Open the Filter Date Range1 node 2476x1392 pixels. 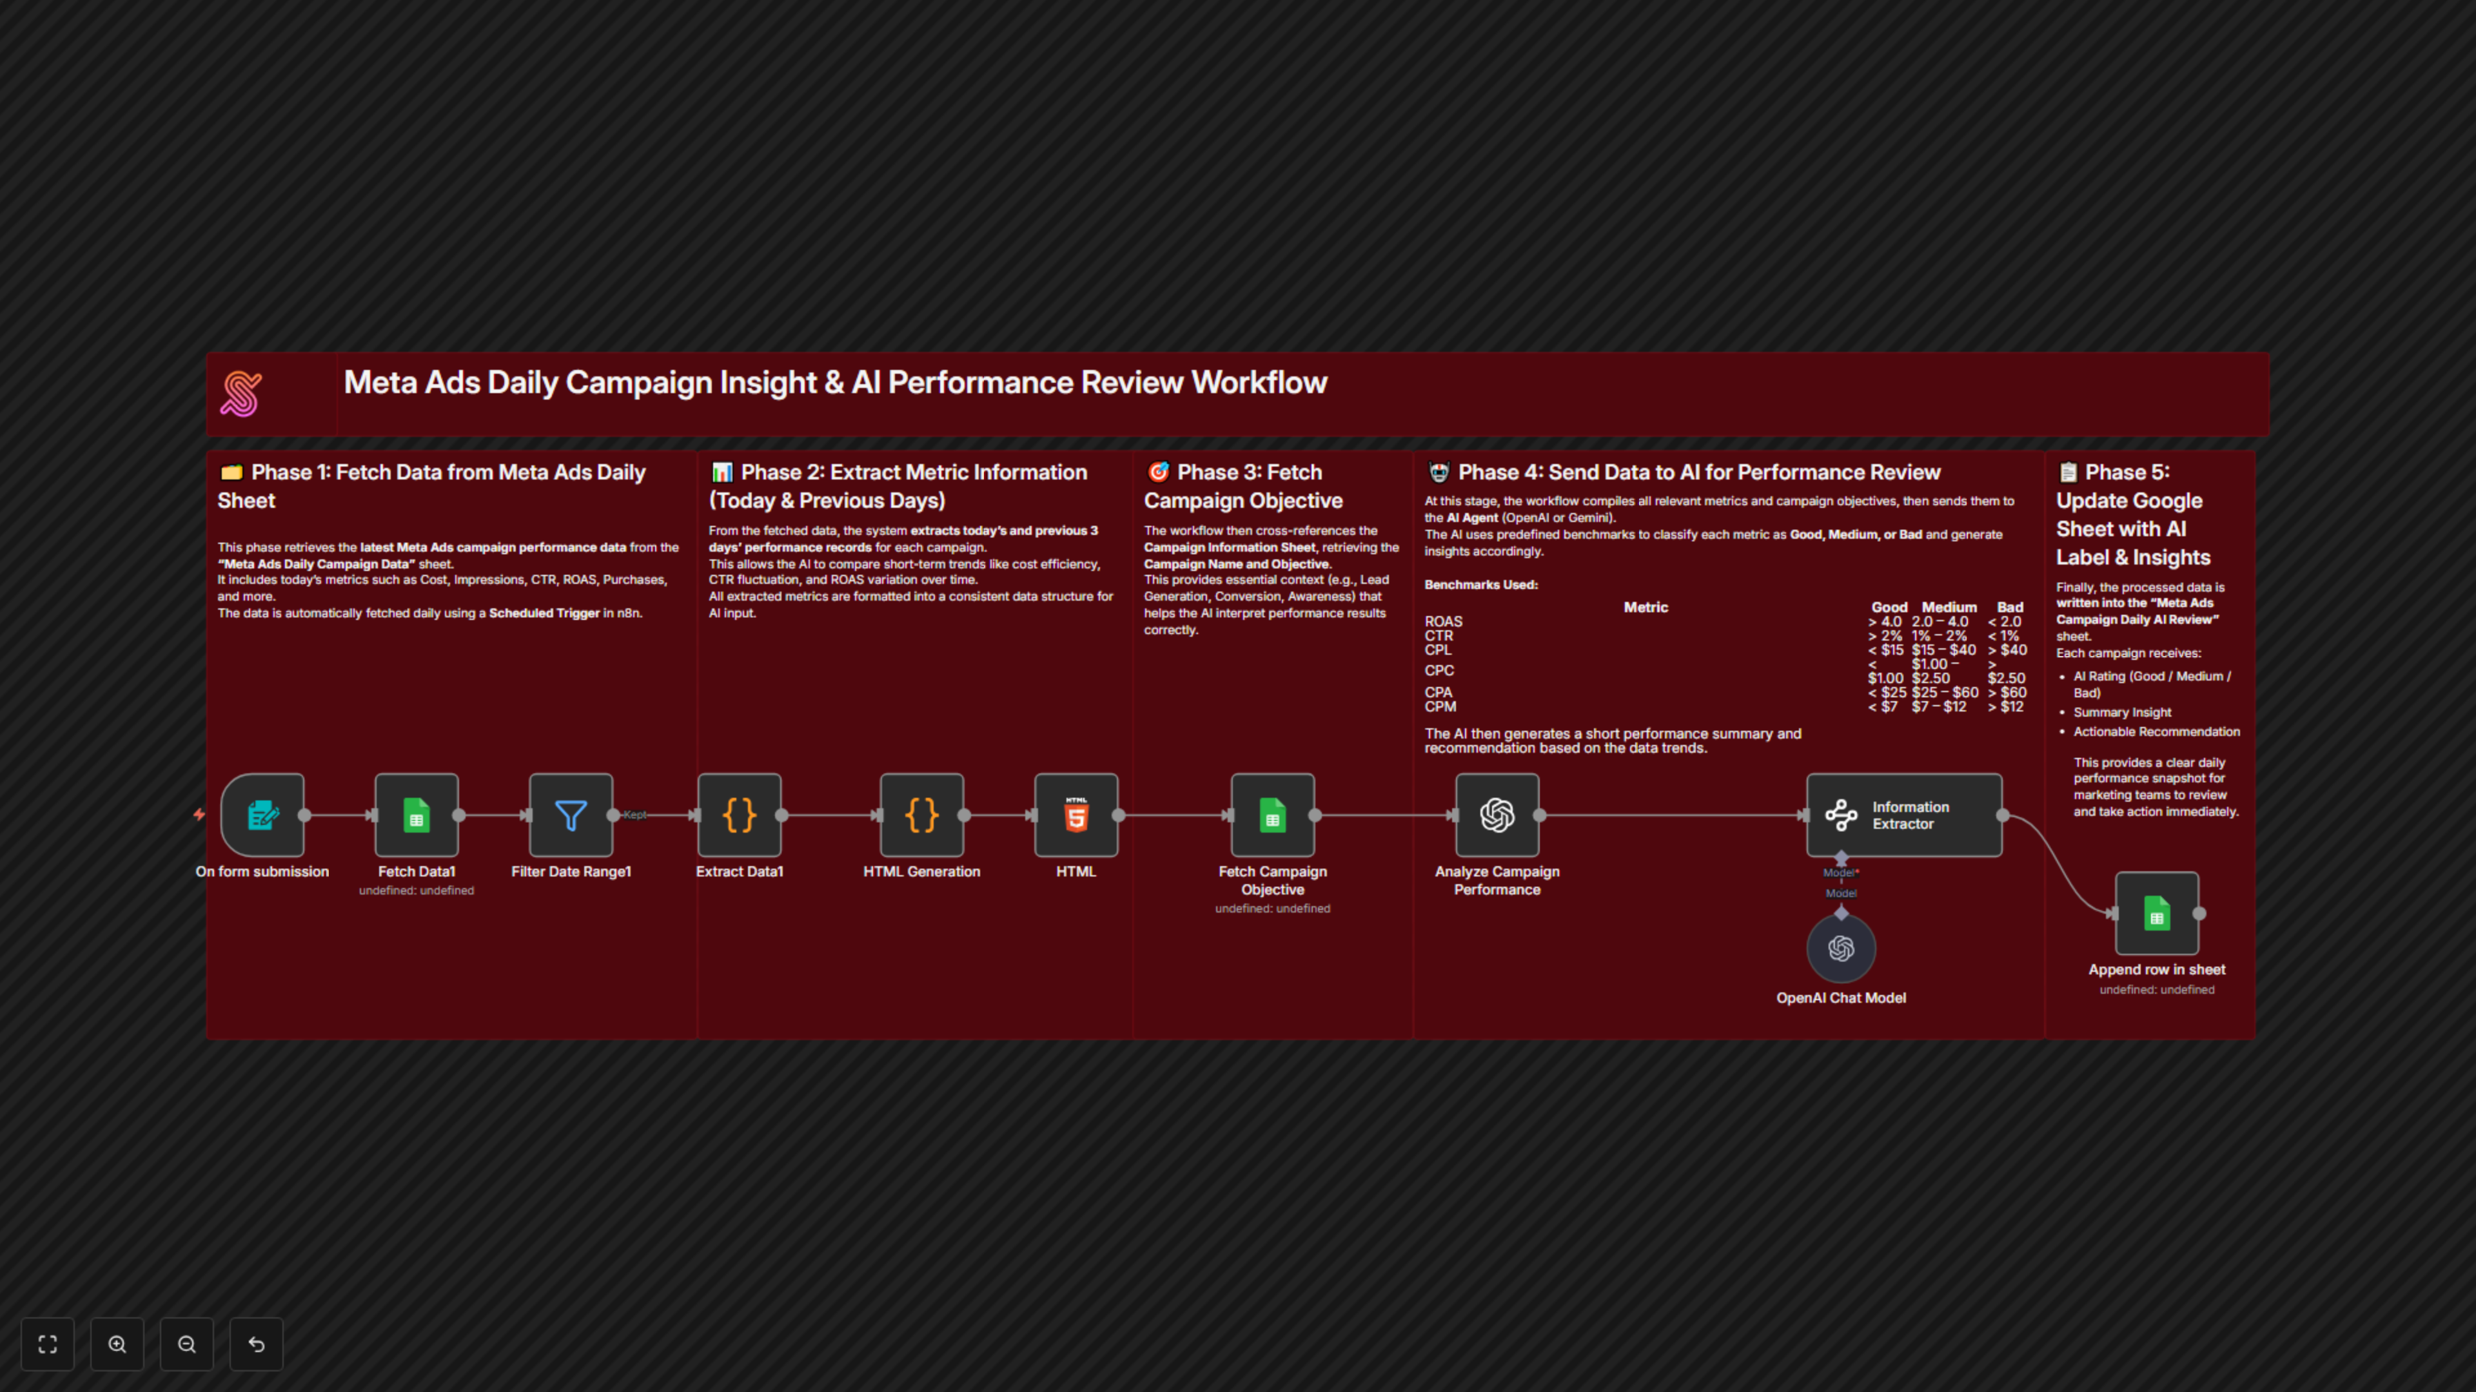tap(571, 815)
